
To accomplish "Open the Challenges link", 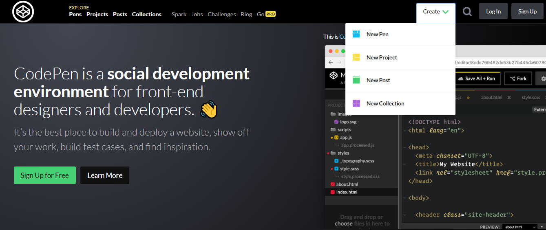I will (222, 14).
